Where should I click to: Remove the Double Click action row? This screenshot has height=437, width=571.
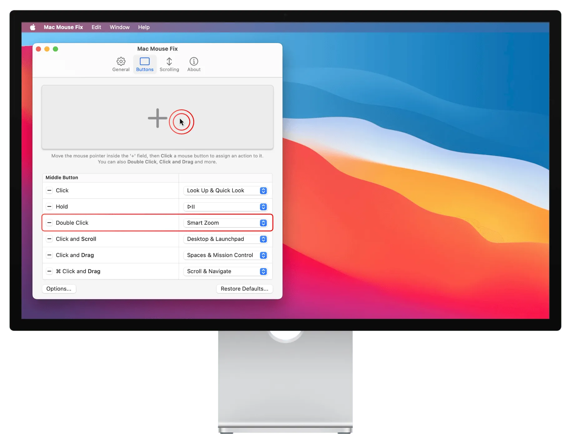point(49,223)
